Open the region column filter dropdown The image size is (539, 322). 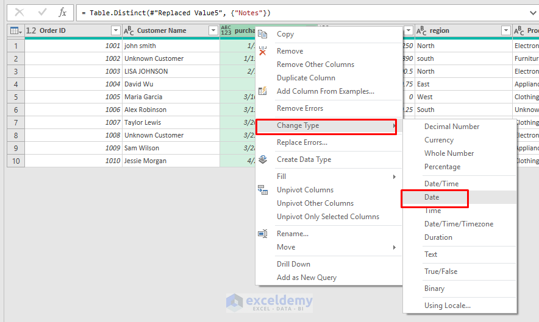click(506, 30)
